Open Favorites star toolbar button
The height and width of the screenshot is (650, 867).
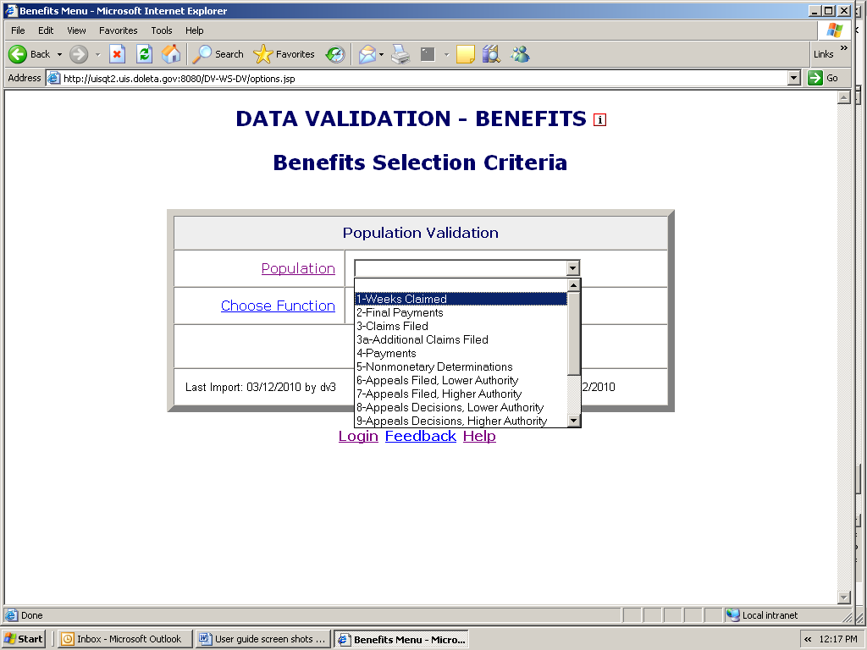click(284, 54)
